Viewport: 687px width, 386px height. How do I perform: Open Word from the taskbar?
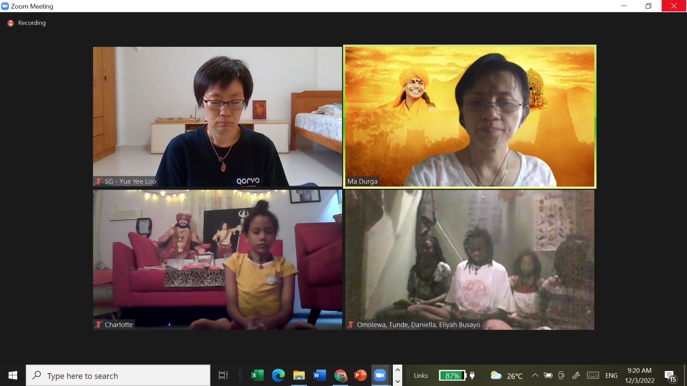[x=319, y=375]
